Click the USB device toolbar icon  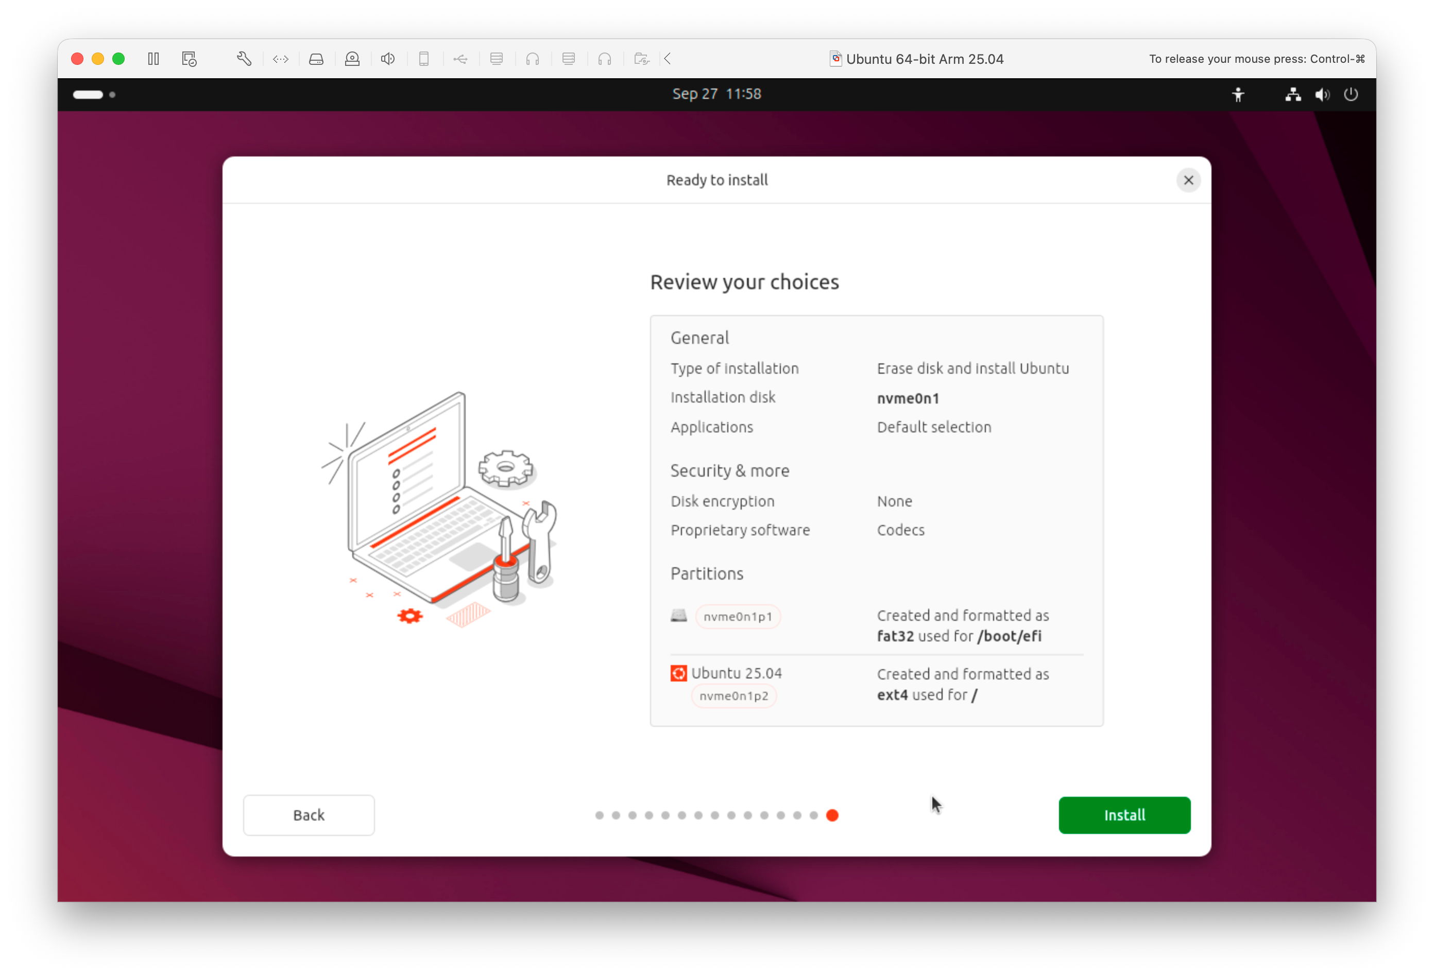(x=460, y=59)
